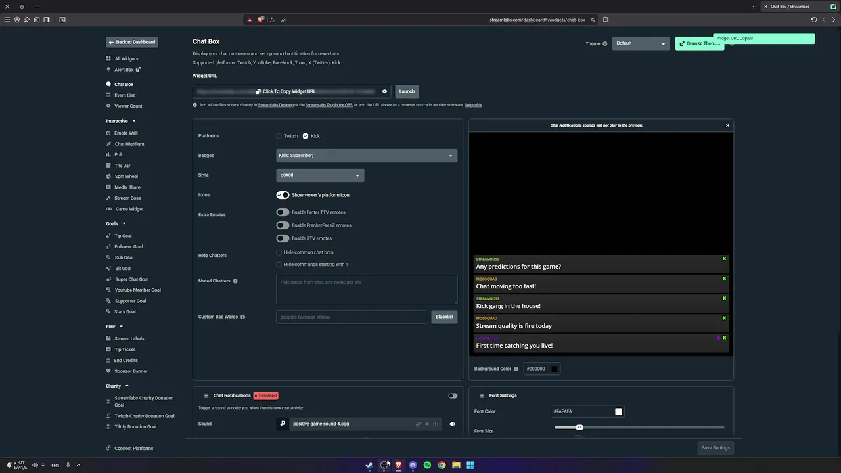Open the Brave shields lion icon
Image resolution: width=841 pixels, height=473 pixels.
(261, 20)
